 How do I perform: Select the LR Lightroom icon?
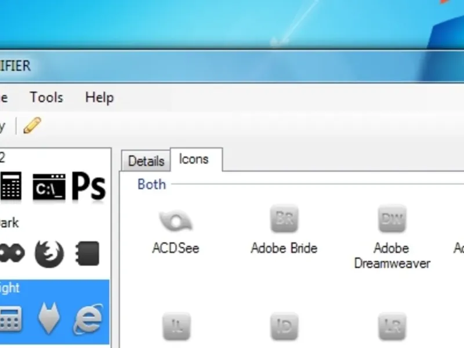(x=393, y=327)
